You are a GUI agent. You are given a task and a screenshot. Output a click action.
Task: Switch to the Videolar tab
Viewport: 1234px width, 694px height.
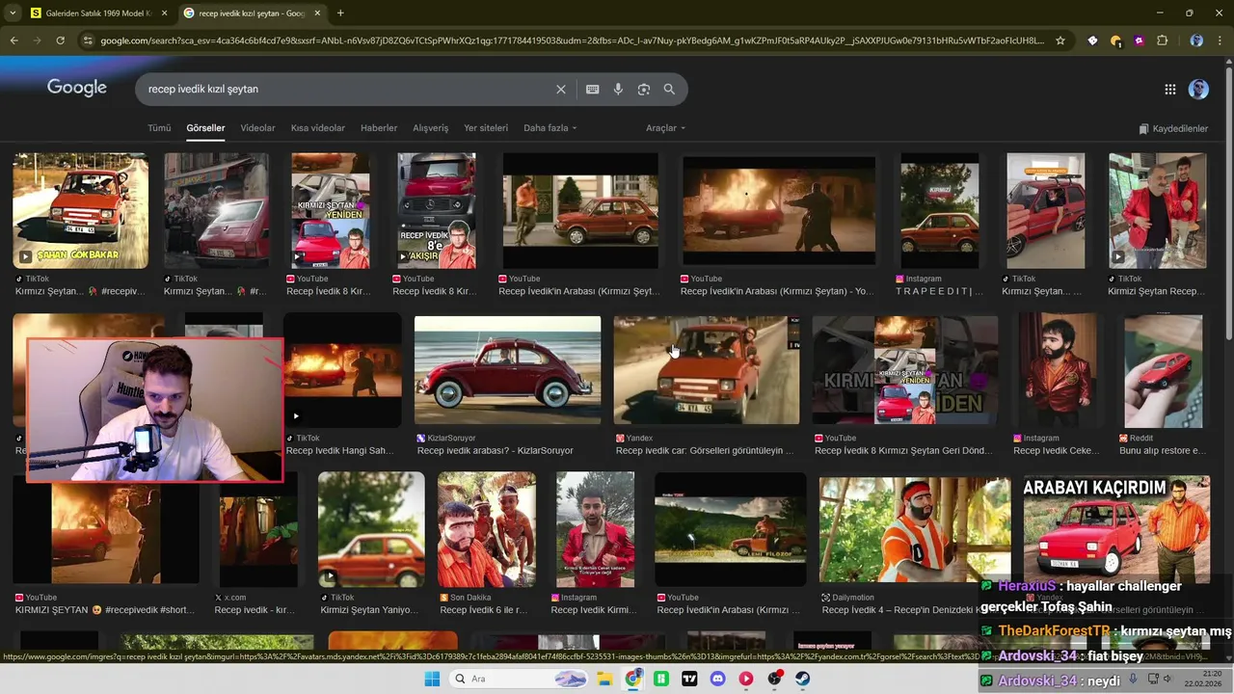257,128
